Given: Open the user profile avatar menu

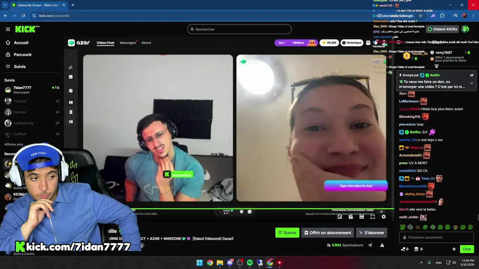Looking at the screenshot, I should 465,29.
